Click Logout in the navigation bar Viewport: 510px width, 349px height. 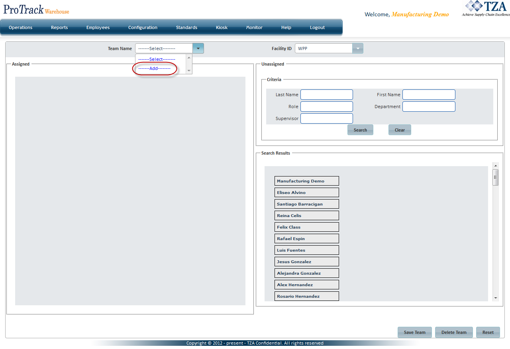tap(318, 27)
